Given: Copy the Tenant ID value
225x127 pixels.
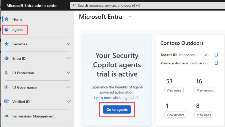Looking at the screenshot, I should (216, 55).
